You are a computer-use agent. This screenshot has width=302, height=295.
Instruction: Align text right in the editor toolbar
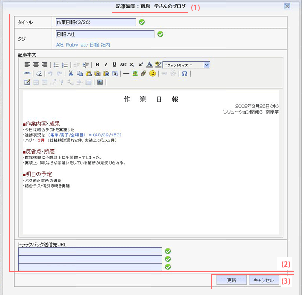(x=44, y=65)
